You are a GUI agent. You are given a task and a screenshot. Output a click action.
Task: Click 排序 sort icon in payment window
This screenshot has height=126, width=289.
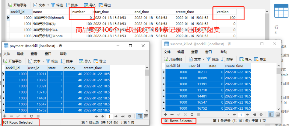(66, 61)
